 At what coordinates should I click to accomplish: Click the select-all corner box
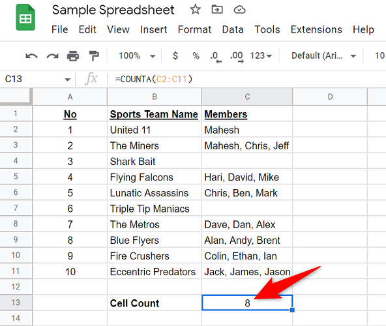(x=16, y=96)
